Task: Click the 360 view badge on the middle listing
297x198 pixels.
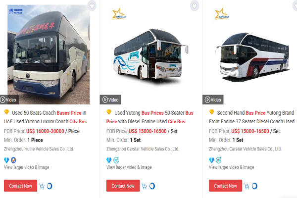Action: [116, 160]
